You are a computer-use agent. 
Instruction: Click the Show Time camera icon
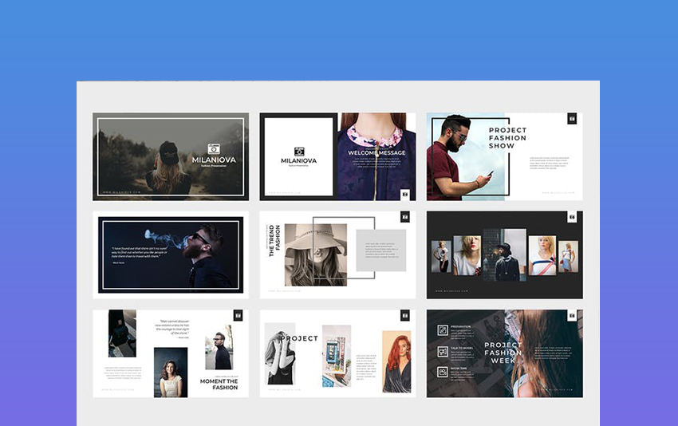pos(442,372)
